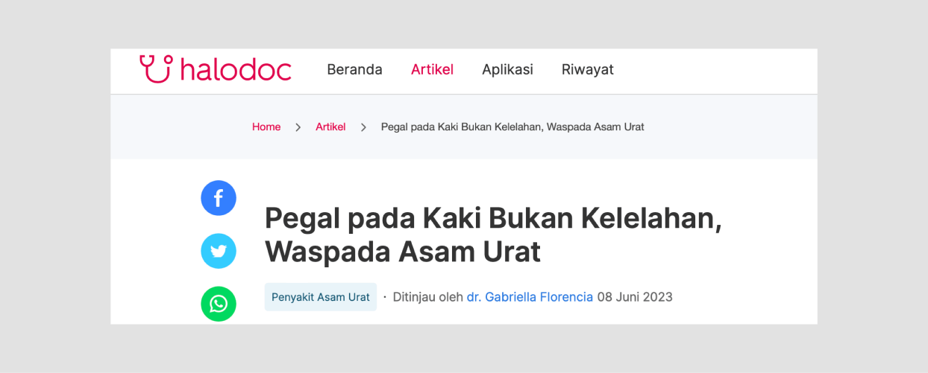Click the halodoc logo
This screenshot has width=928, height=373.
[215, 69]
